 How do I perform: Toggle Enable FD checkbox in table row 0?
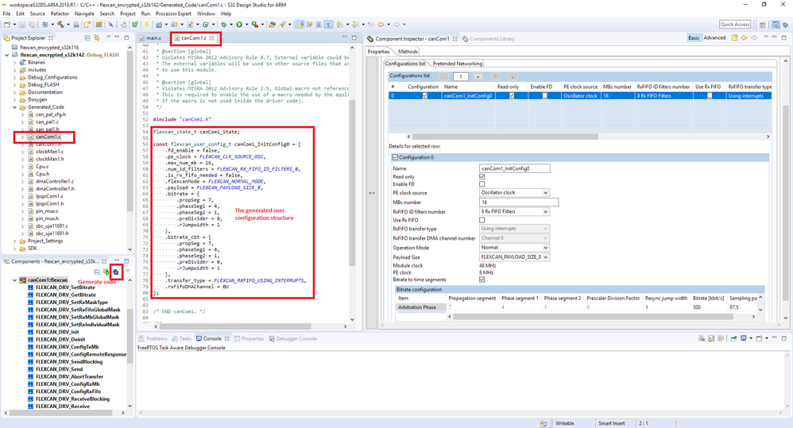pyautogui.click(x=544, y=95)
